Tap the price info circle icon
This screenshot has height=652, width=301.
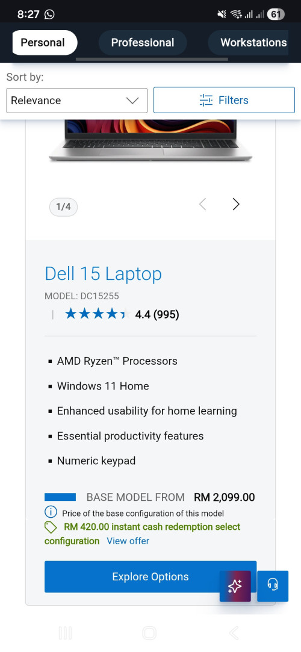coord(51,512)
